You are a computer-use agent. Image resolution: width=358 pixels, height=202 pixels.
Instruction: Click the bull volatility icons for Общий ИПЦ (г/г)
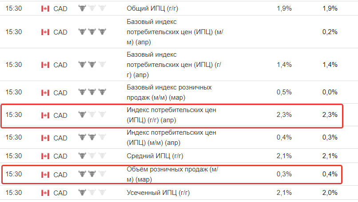tap(92, 8)
